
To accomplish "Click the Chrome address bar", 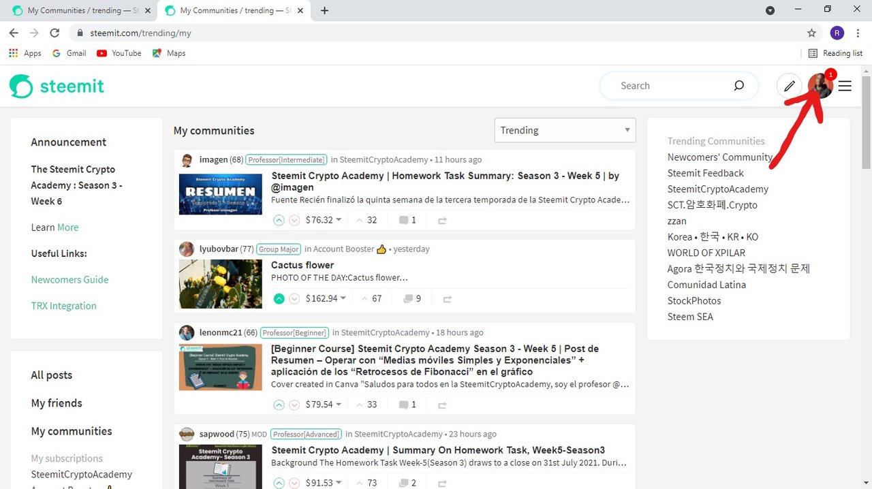I will [436, 33].
